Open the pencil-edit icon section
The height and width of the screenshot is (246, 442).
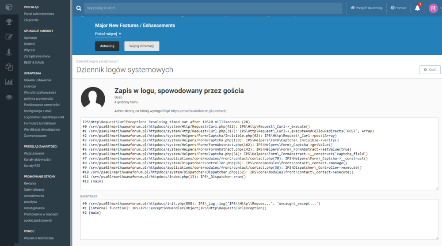point(9,37)
